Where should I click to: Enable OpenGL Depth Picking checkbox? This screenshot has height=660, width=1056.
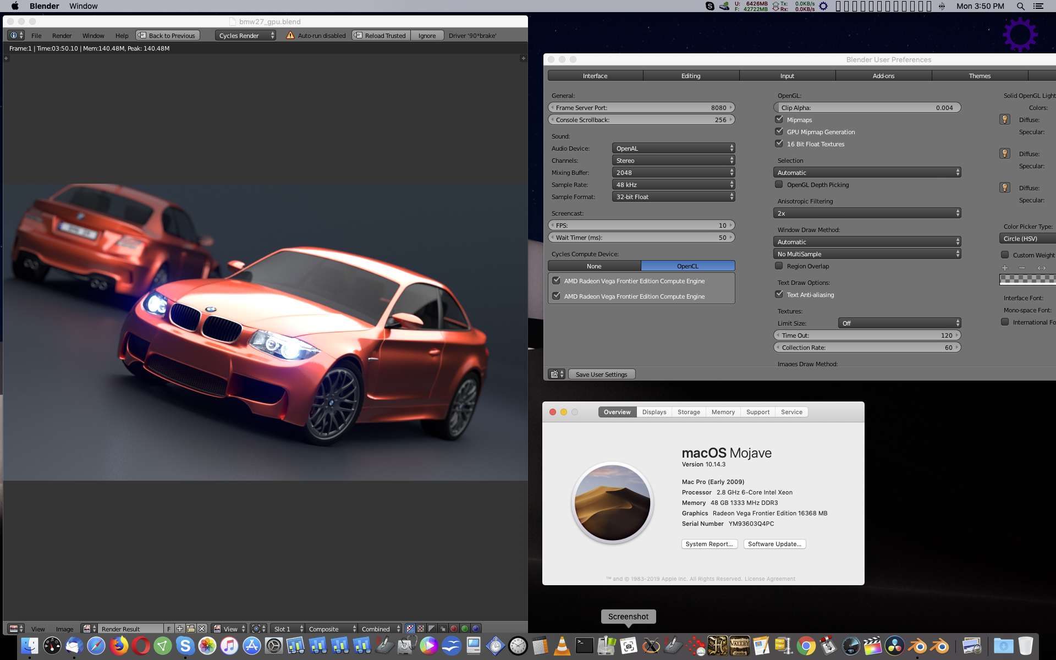point(779,184)
